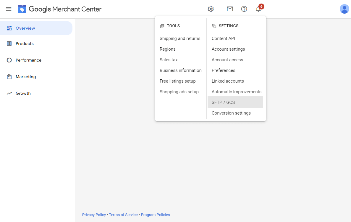Open Preferences setting
Image resolution: width=351 pixels, height=222 pixels.
tap(224, 70)
